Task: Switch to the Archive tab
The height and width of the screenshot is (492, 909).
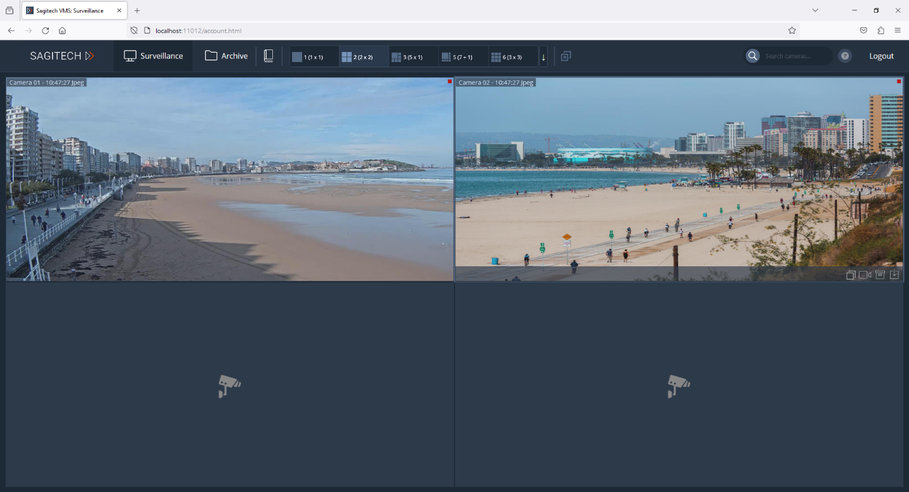Action: [226, 56]
